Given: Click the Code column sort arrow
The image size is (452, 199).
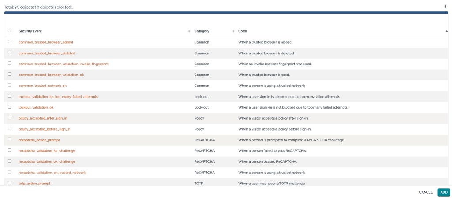Looking at the screenshot, I should (446, 31).
